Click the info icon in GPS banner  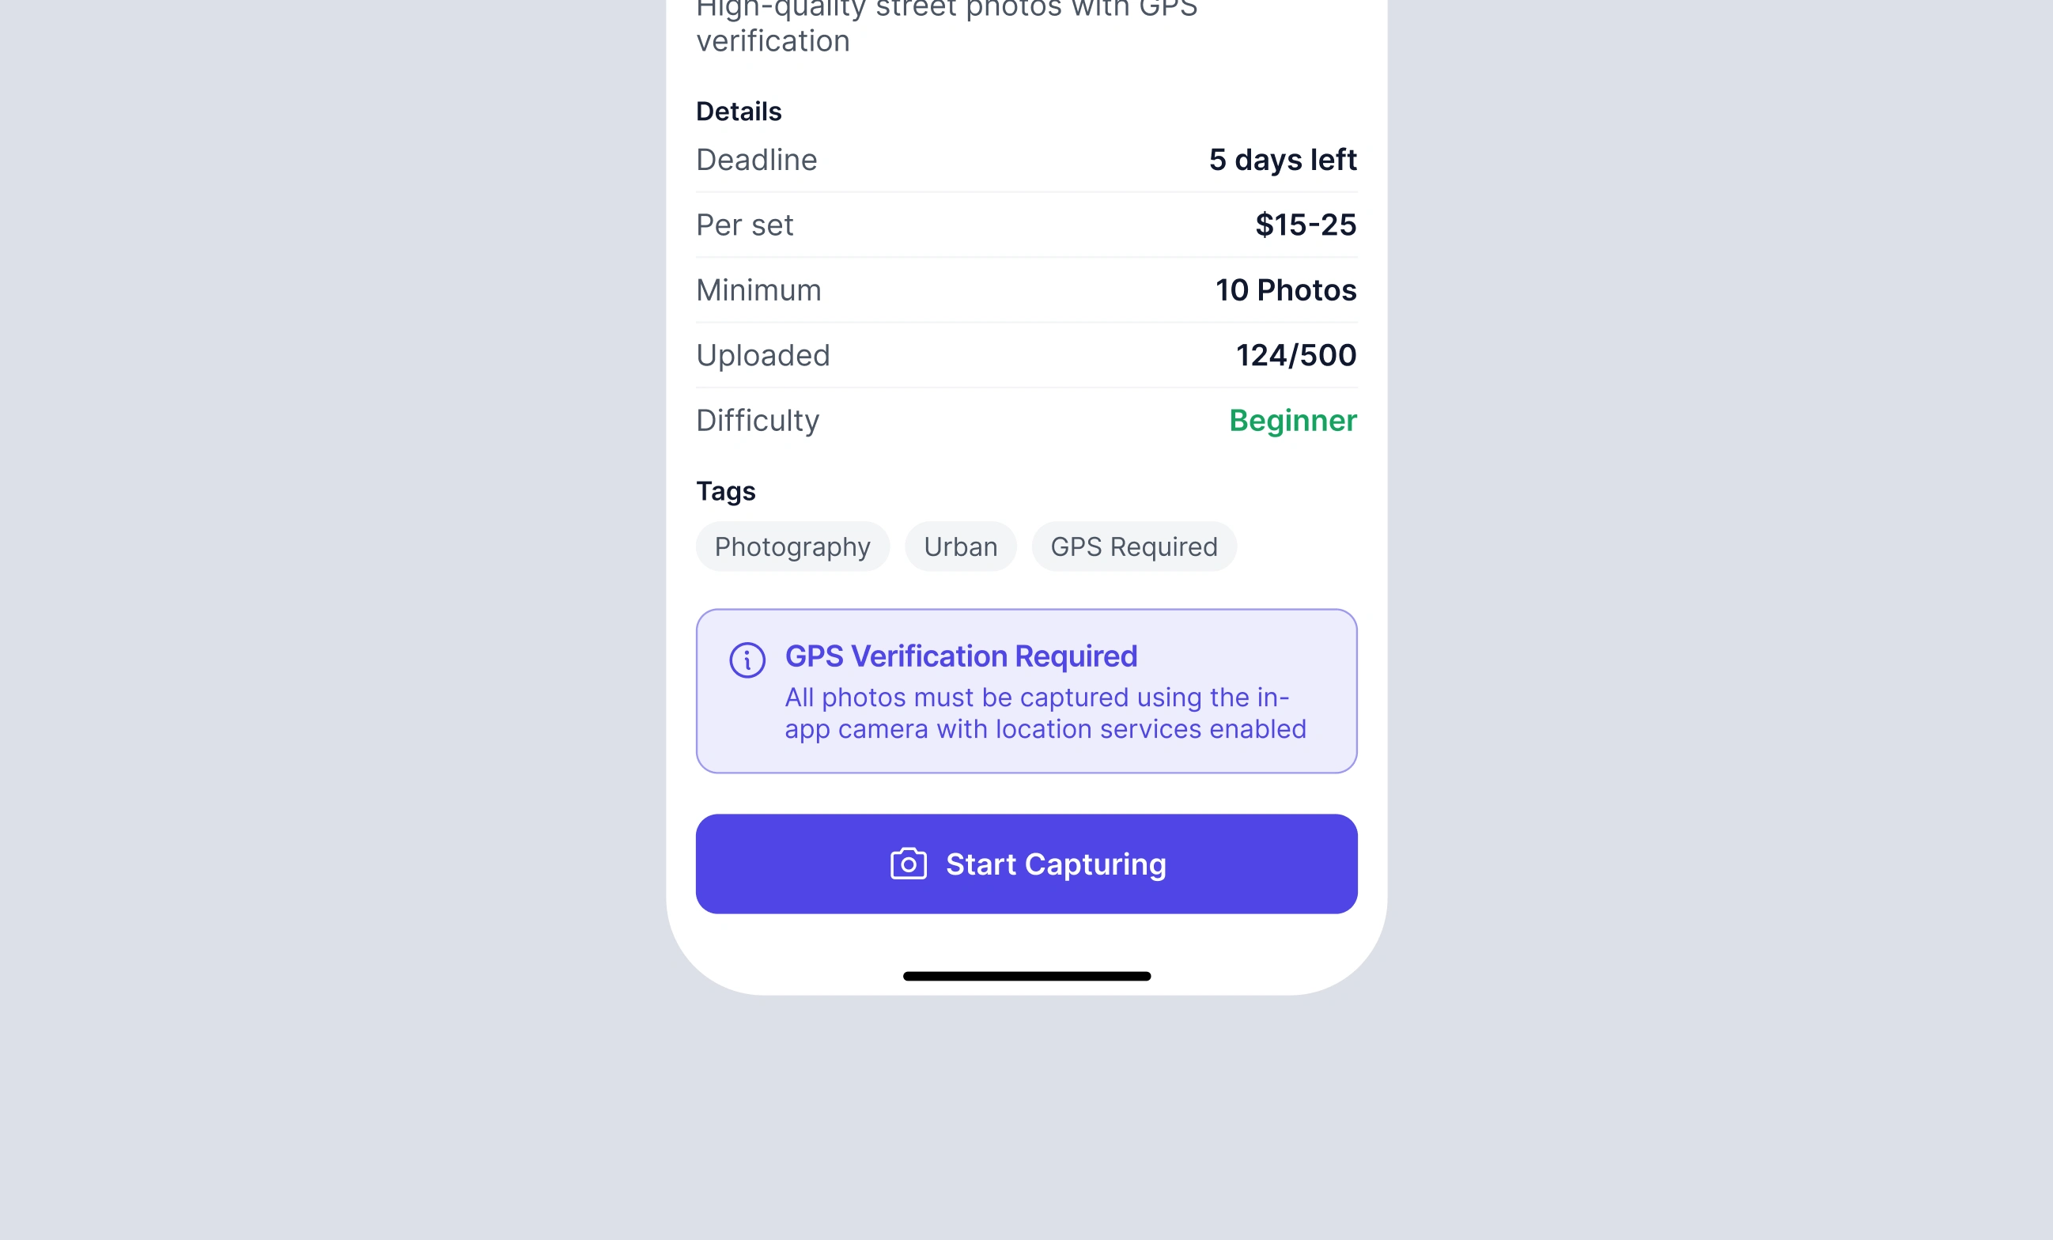tap(747, 660)
